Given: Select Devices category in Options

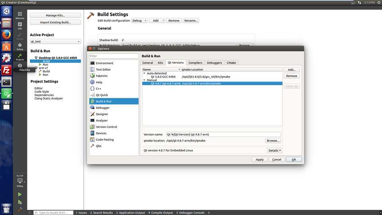Looking at the screenshot, I should pos(114,133).
